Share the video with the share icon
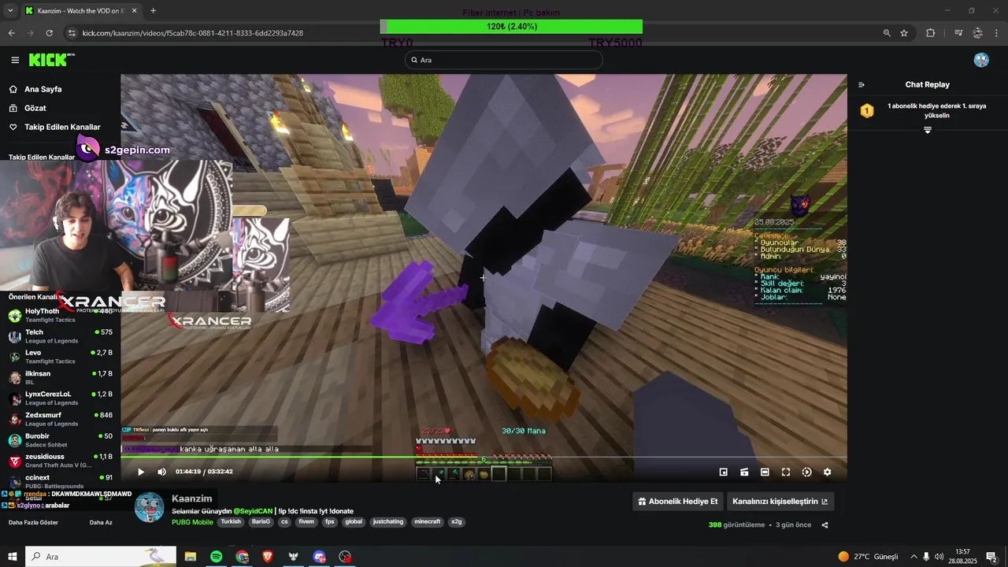Image resolution: width=1008 pixels, height=567 pixels. tap(825, 524)
